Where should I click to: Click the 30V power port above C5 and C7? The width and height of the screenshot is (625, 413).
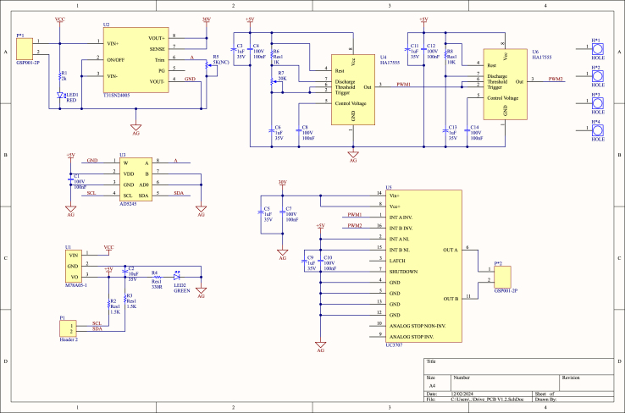[283, 183]
